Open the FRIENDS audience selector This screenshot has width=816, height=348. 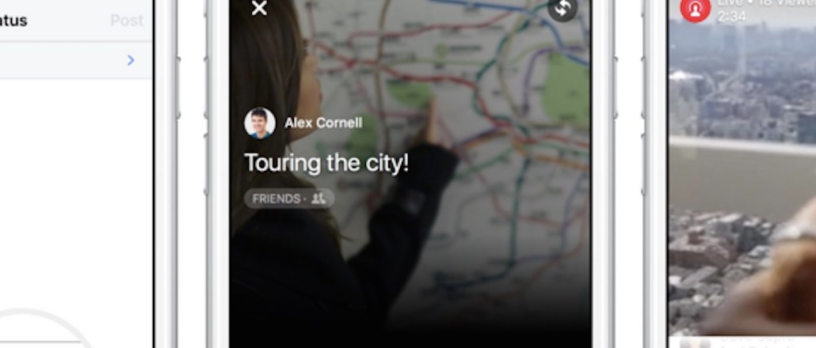[x=289, y=199]
